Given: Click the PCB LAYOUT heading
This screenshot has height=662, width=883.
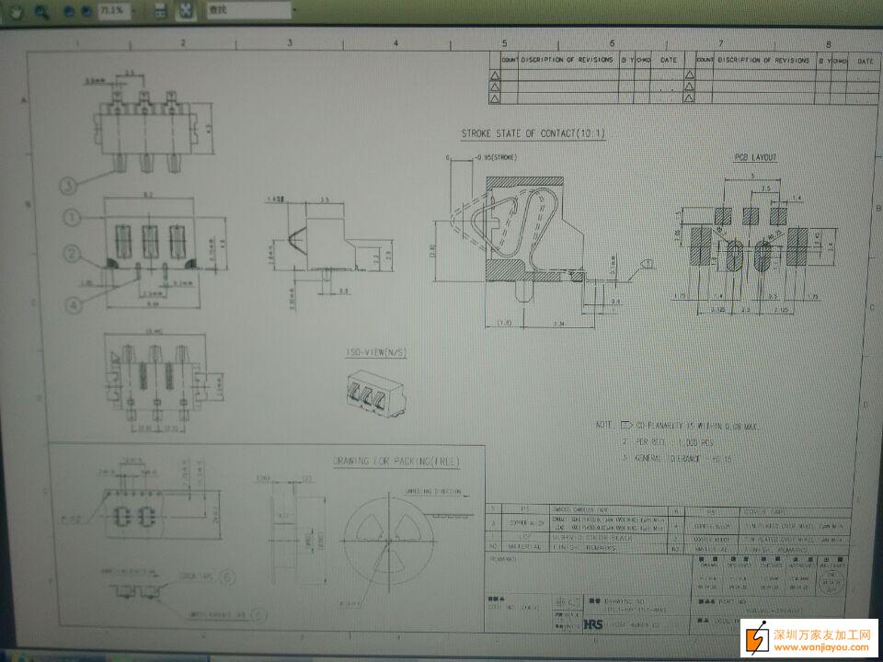Looking at the screenshot, I should (x=756, y=157).
